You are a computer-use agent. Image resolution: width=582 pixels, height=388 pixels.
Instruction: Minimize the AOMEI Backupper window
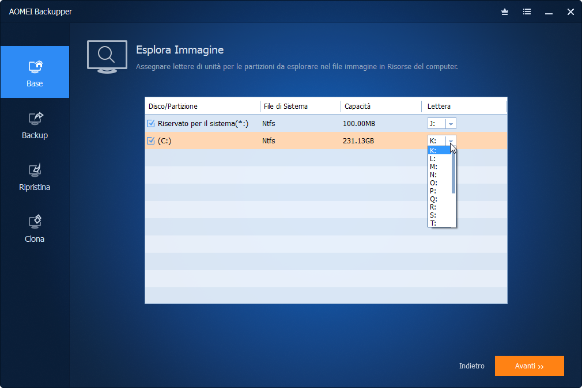(549, 13)
